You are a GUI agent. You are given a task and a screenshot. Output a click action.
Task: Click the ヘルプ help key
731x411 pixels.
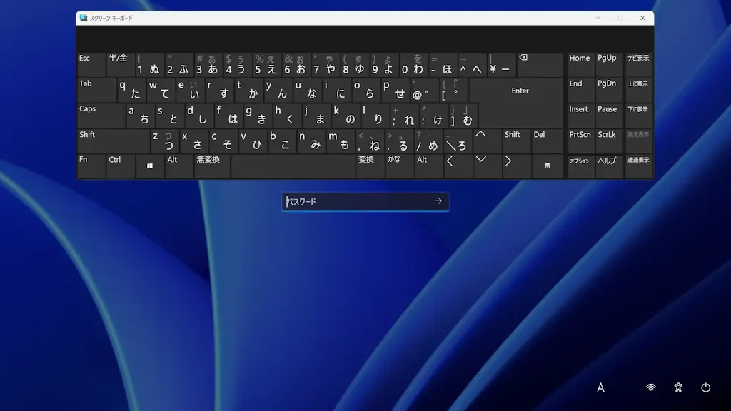[609, 166]
